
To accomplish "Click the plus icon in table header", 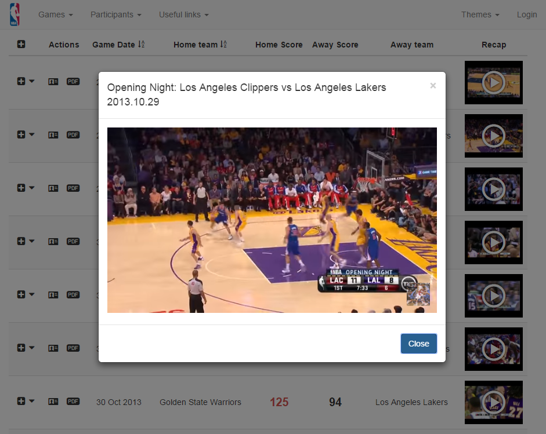I will pos(21,45).
